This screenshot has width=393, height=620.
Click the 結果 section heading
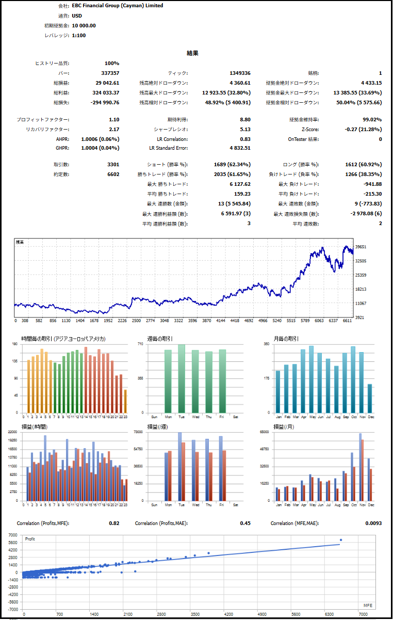(x=193, y=53)
